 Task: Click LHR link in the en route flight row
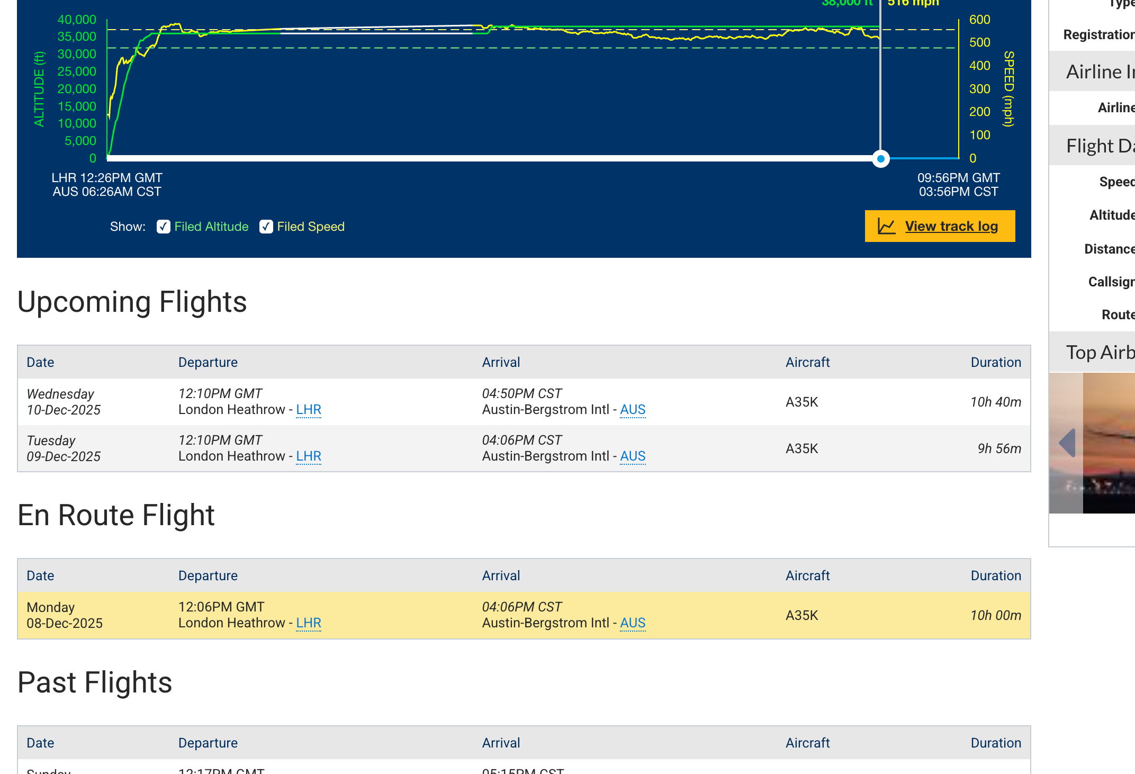point(308,623)
